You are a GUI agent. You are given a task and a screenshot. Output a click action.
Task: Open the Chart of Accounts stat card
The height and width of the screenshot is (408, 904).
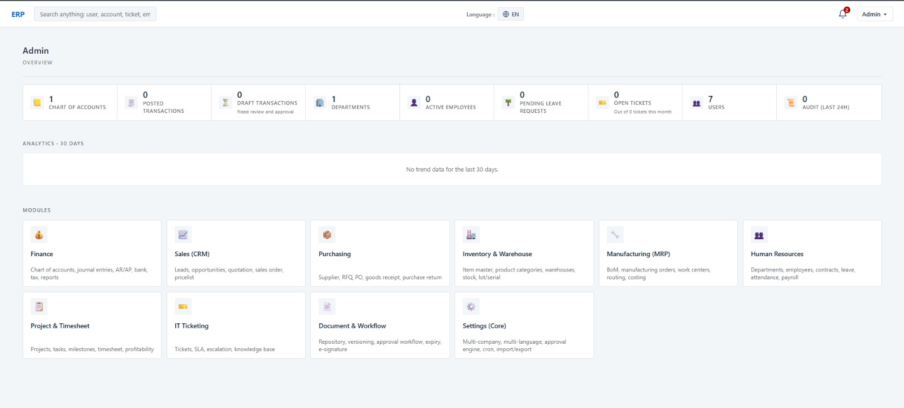[x=70, y=103]
